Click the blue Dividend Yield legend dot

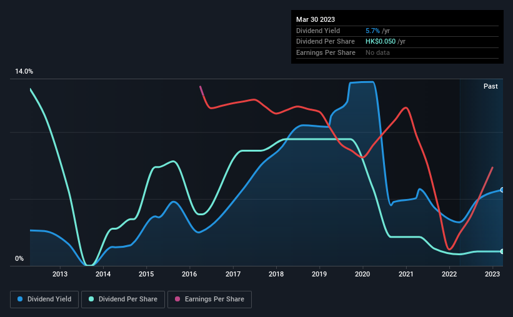coord(20,299)
